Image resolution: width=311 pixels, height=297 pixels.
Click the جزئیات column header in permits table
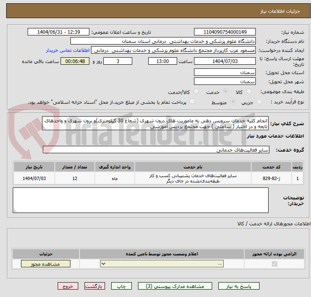46,254
